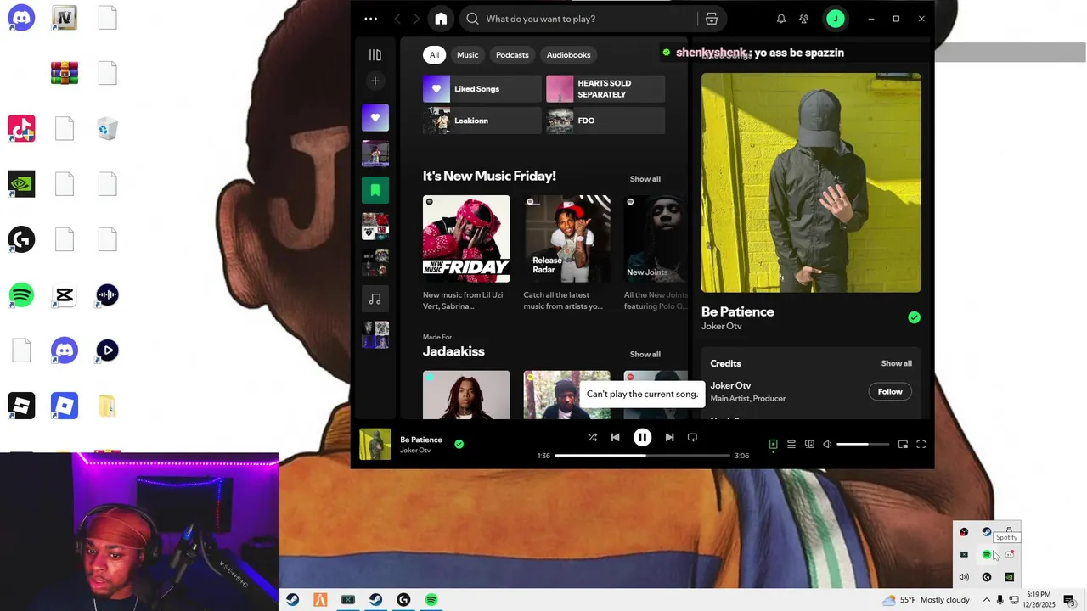Pause the current song
Image resolution: width=1087 pixels, height=611 pixels.
(642, 438)
